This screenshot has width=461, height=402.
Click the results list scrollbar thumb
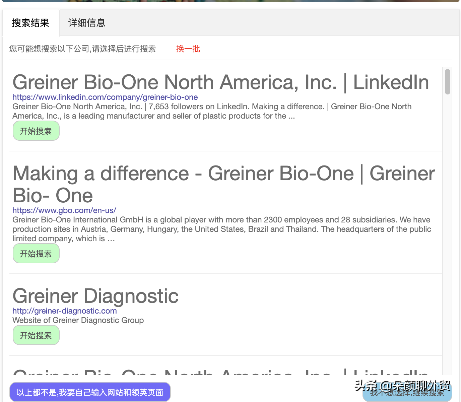[448, 82]
